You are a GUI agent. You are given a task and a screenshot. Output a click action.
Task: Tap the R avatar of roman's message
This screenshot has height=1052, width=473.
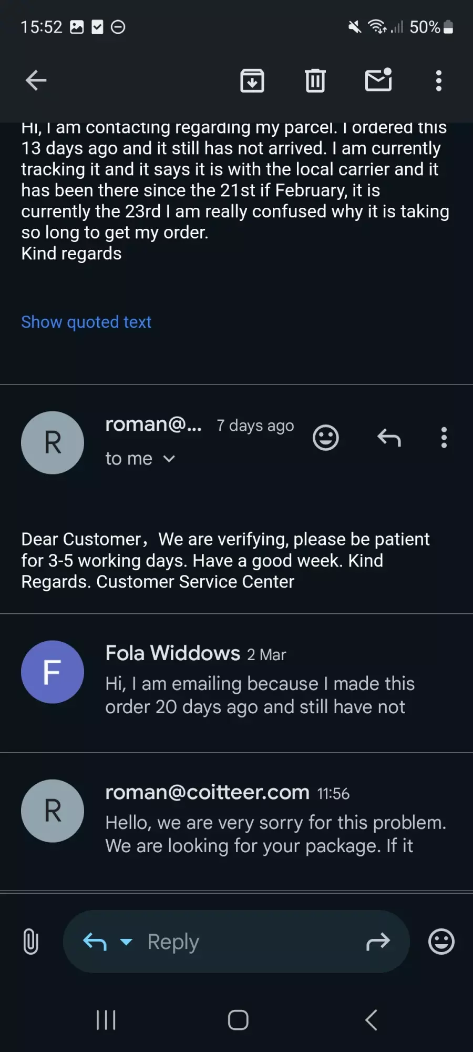coord(53,443)
